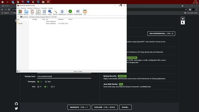Click the GENERATE button
Viewport: 199px width, 112px height.
pyautogui.click(x=79, y=107)
